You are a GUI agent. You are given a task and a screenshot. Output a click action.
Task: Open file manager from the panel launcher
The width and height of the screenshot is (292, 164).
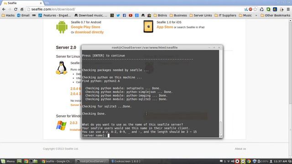pos(36,161)
